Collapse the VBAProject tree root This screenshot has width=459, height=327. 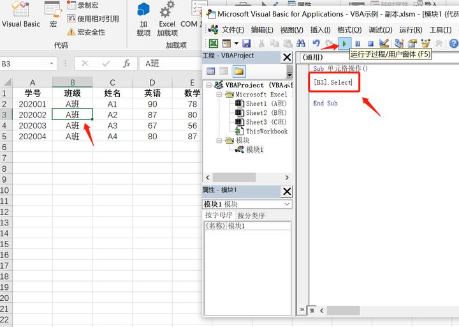(x=208, y=85)
